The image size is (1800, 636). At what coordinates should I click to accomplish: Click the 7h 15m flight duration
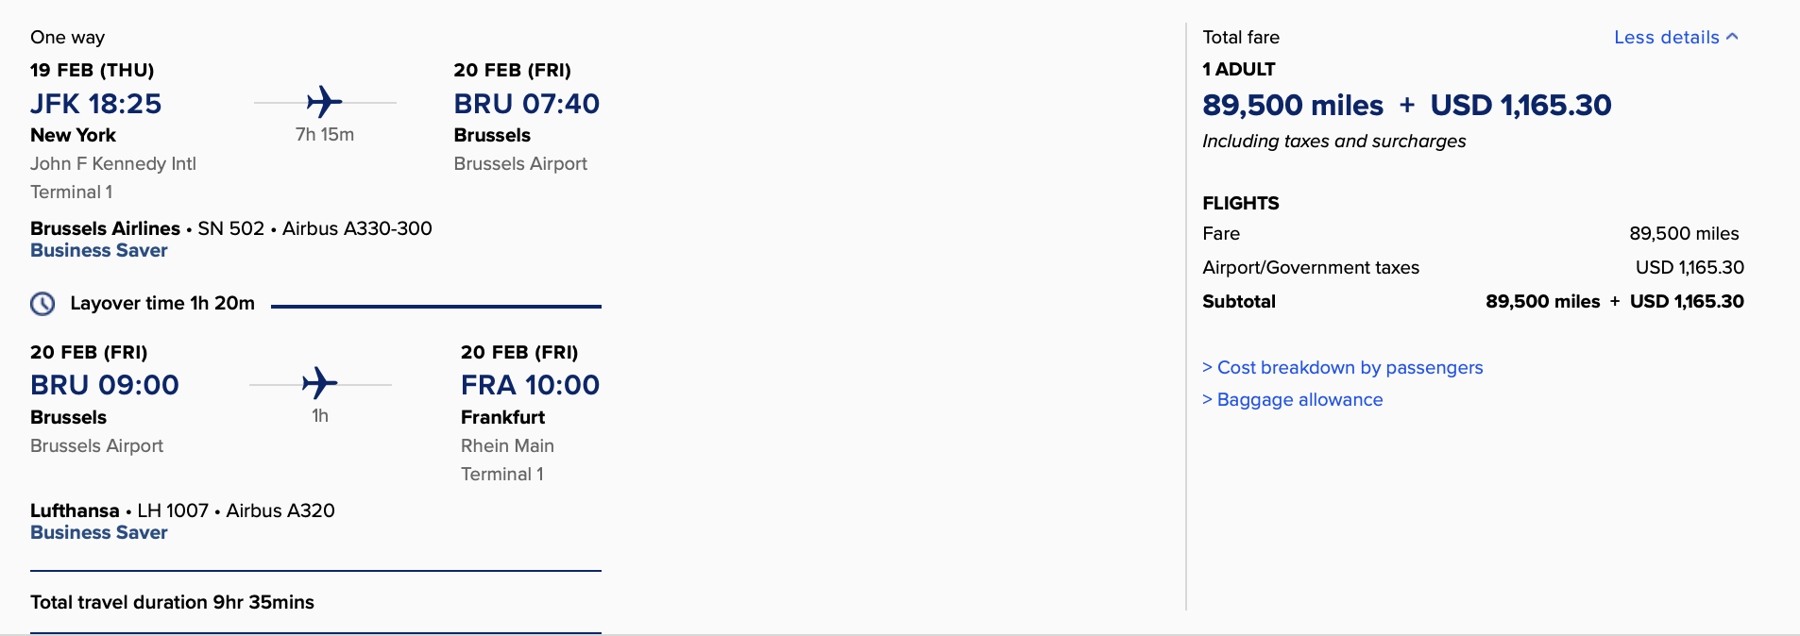click(x=324, y=134)
